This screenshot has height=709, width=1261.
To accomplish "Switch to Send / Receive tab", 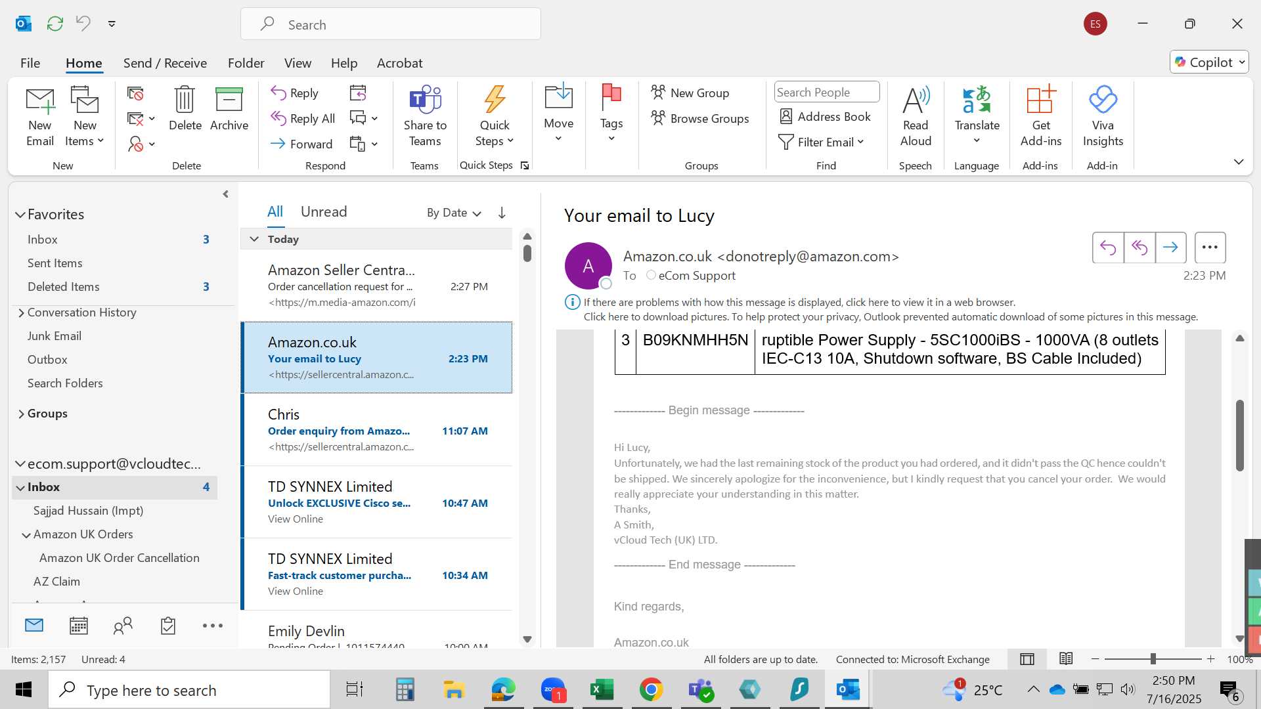I will click(165, 63).
